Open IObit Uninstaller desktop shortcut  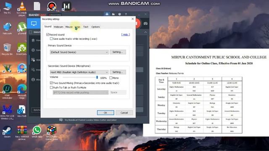7,91
